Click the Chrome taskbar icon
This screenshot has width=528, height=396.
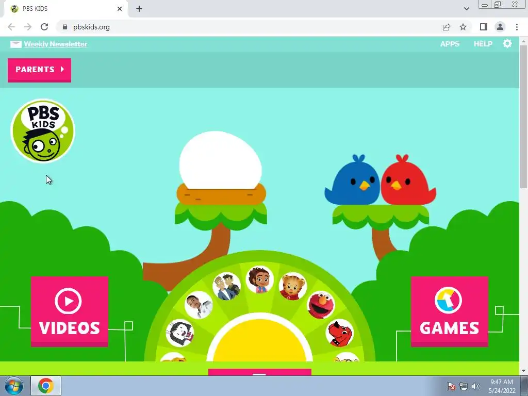pos(46,386)
